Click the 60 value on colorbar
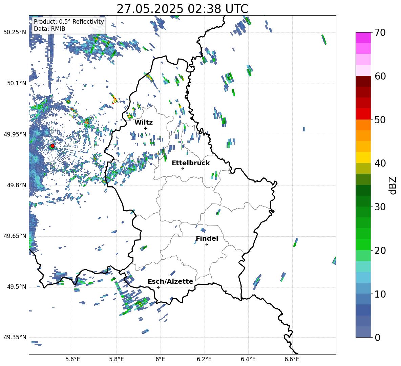This screenshot has width=401, height=366. (x=380, y=76)
